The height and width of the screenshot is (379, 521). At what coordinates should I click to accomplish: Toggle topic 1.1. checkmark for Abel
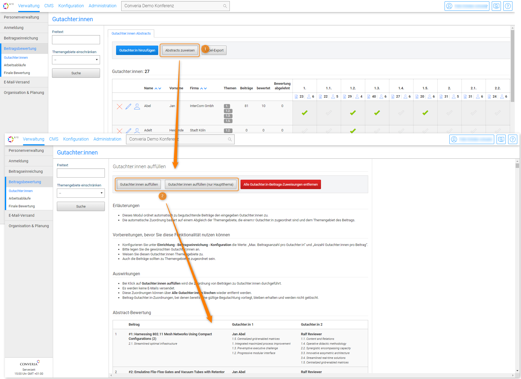tap(329, 113)
